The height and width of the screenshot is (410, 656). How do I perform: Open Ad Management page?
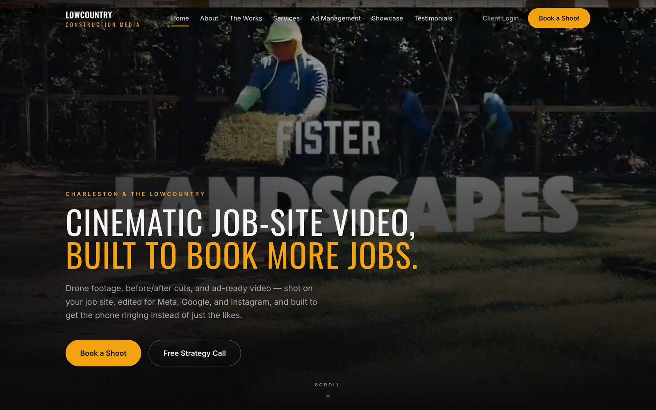(335, 18)
